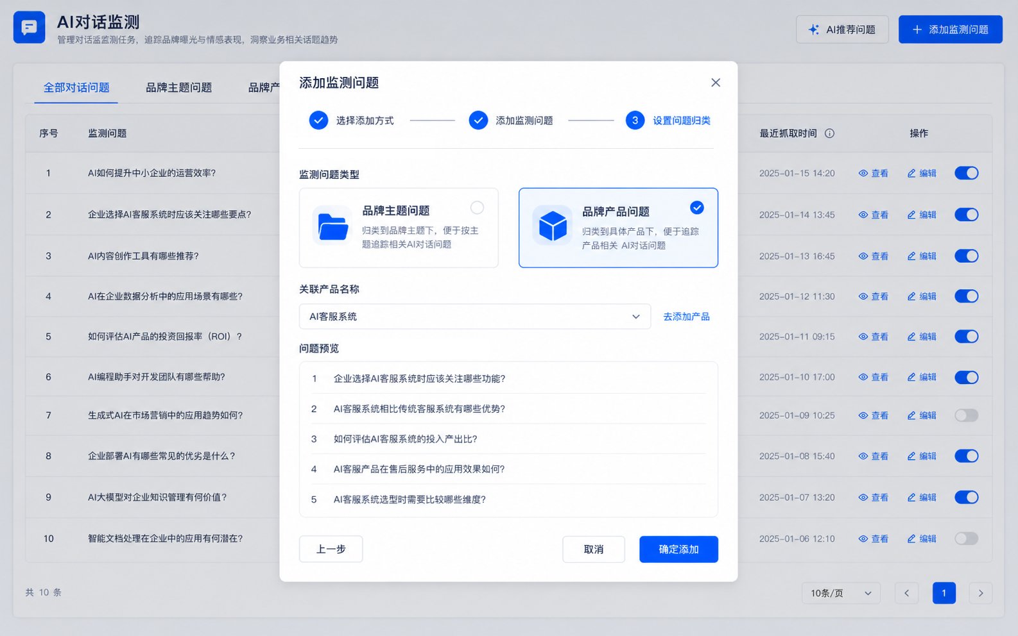
Task: Click the 共 10 条 total count
Action: (x=43, y=592)
